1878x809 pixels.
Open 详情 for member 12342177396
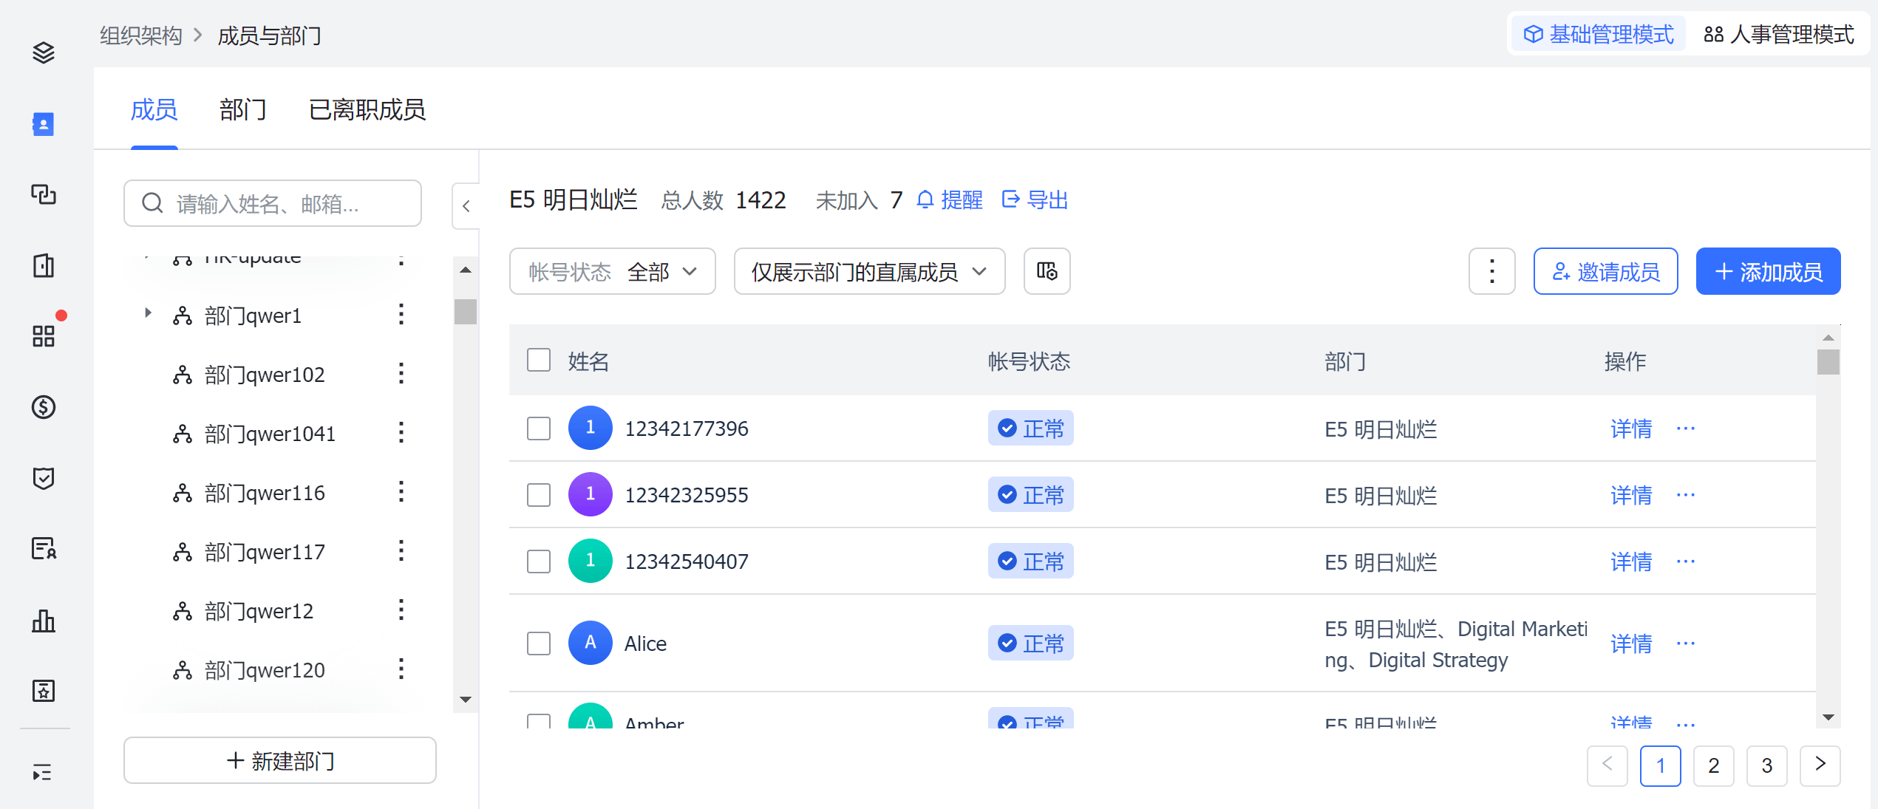(x=1631, y=429)
